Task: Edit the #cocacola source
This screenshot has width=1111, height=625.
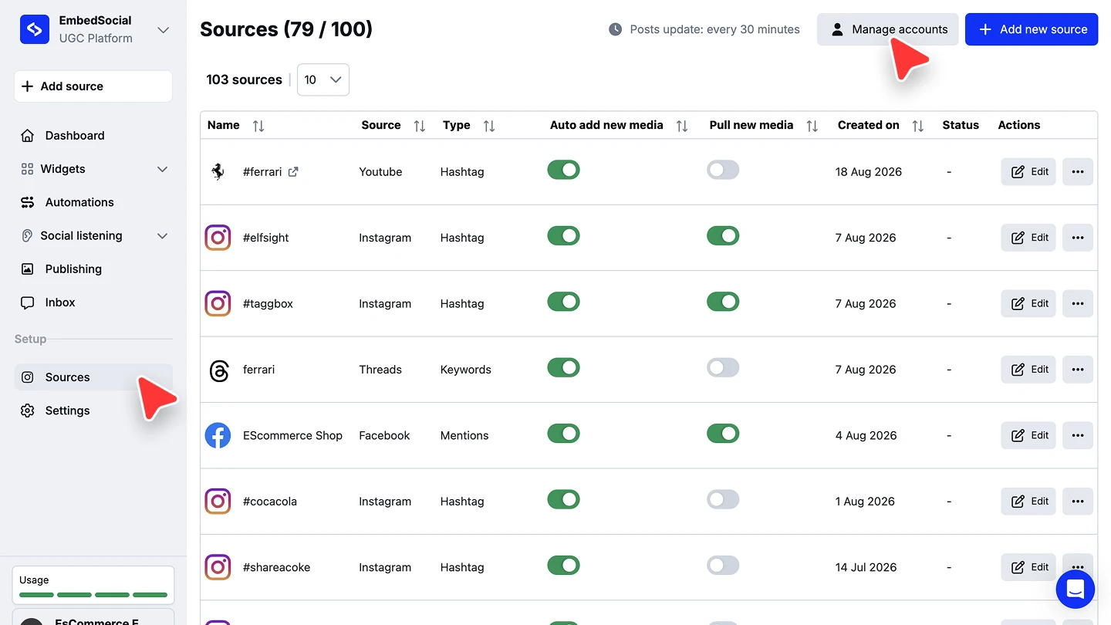Action: (1028, 502)
